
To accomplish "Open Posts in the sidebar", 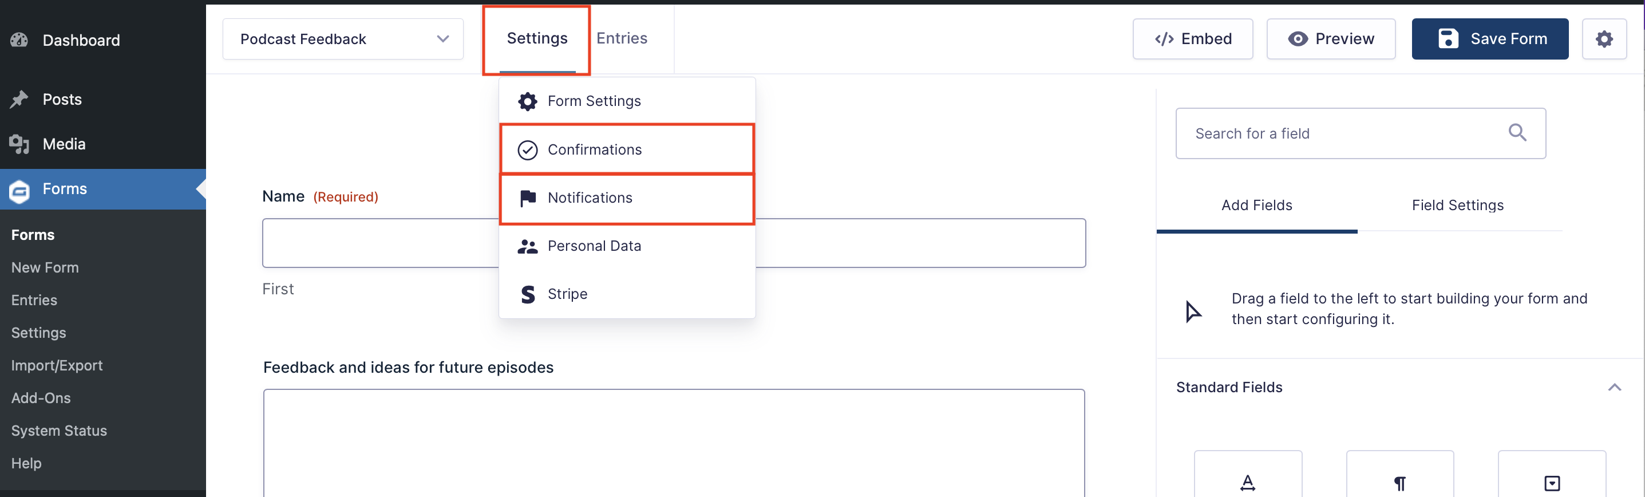I will point(103,99).
